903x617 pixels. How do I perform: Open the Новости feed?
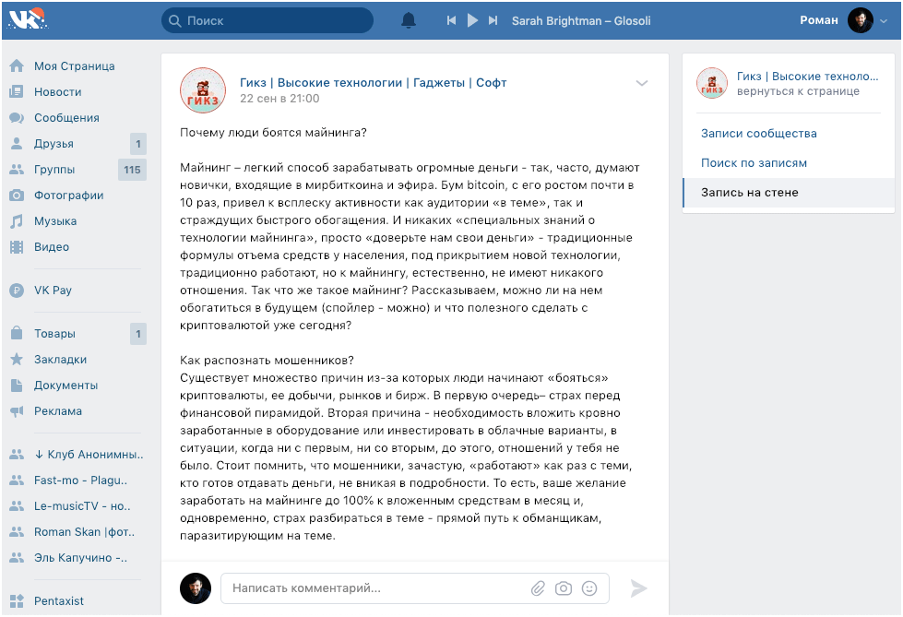[57, 91]
